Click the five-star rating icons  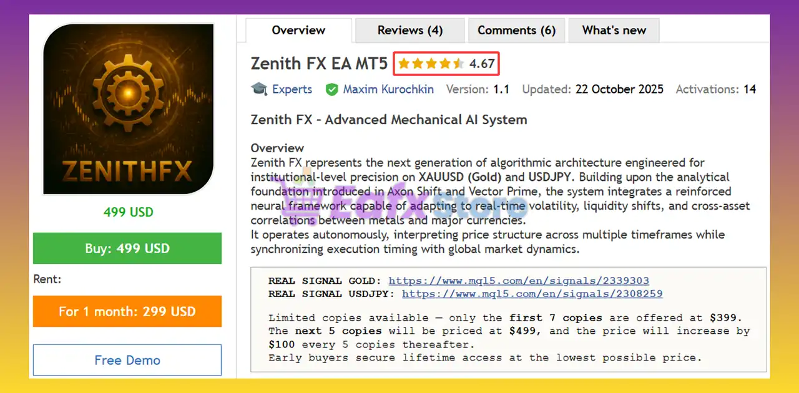(x=431, y=64)
